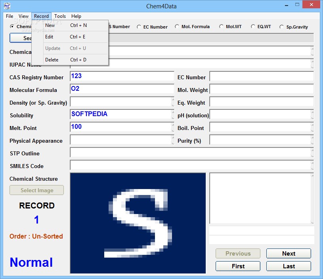
Task: Select the EC Number radio button
Action: coord(139,27)
